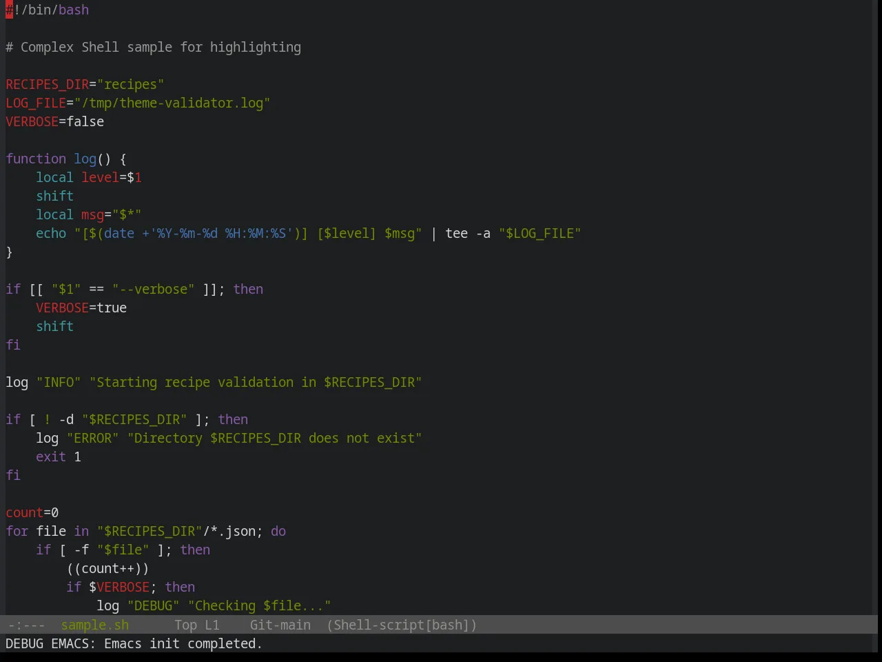Click the VERBOSE=true line
The width and height of the screenshot is (882, 662).
[81, 308]
